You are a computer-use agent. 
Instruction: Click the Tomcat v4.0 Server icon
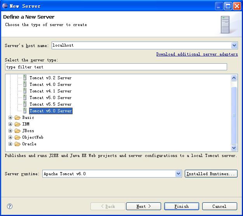[25, 84]
